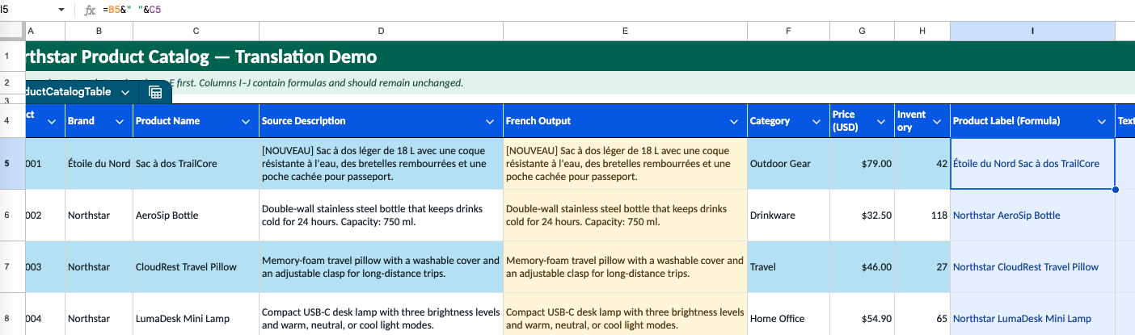Open the Source Description column dropdown
The height and width of the screenshot is (335, 1135).
pos(491,121)
